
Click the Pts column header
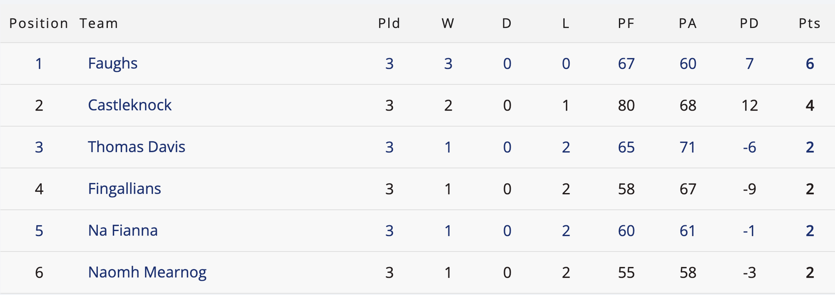(809, 23)
